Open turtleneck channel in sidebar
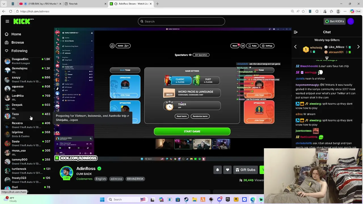 pyautogui.click(x=27, y=171)
